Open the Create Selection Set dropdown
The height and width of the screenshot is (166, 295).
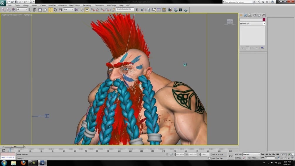pos(125,9)
